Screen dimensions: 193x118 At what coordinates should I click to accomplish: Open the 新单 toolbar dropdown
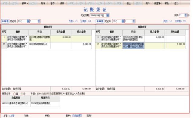tap(25, 3)
